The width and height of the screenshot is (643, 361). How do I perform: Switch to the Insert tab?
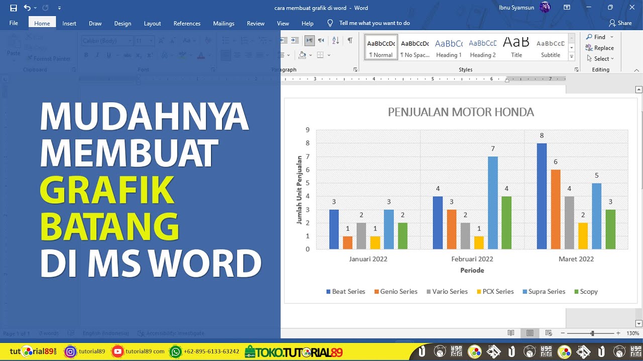pyautogui.click(x=69, y=23)
